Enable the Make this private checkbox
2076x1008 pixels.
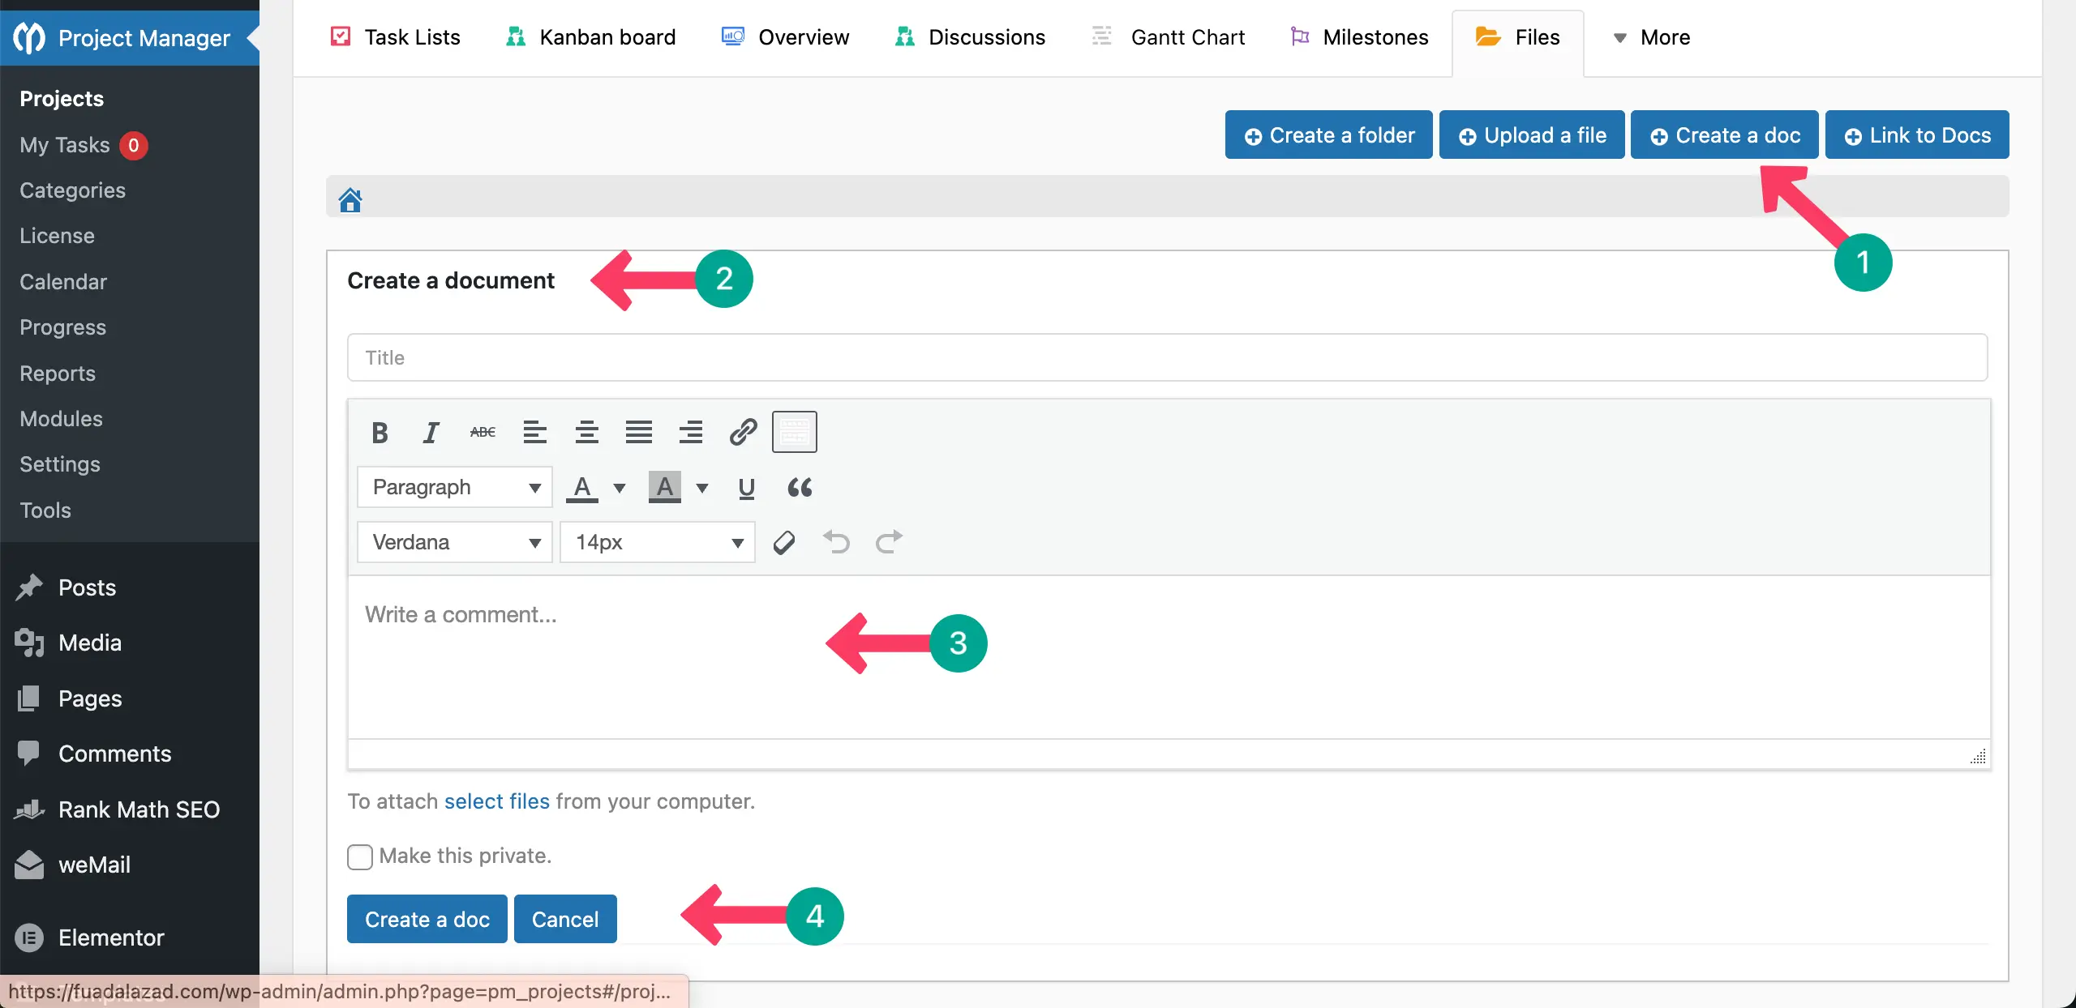[359, 856]
